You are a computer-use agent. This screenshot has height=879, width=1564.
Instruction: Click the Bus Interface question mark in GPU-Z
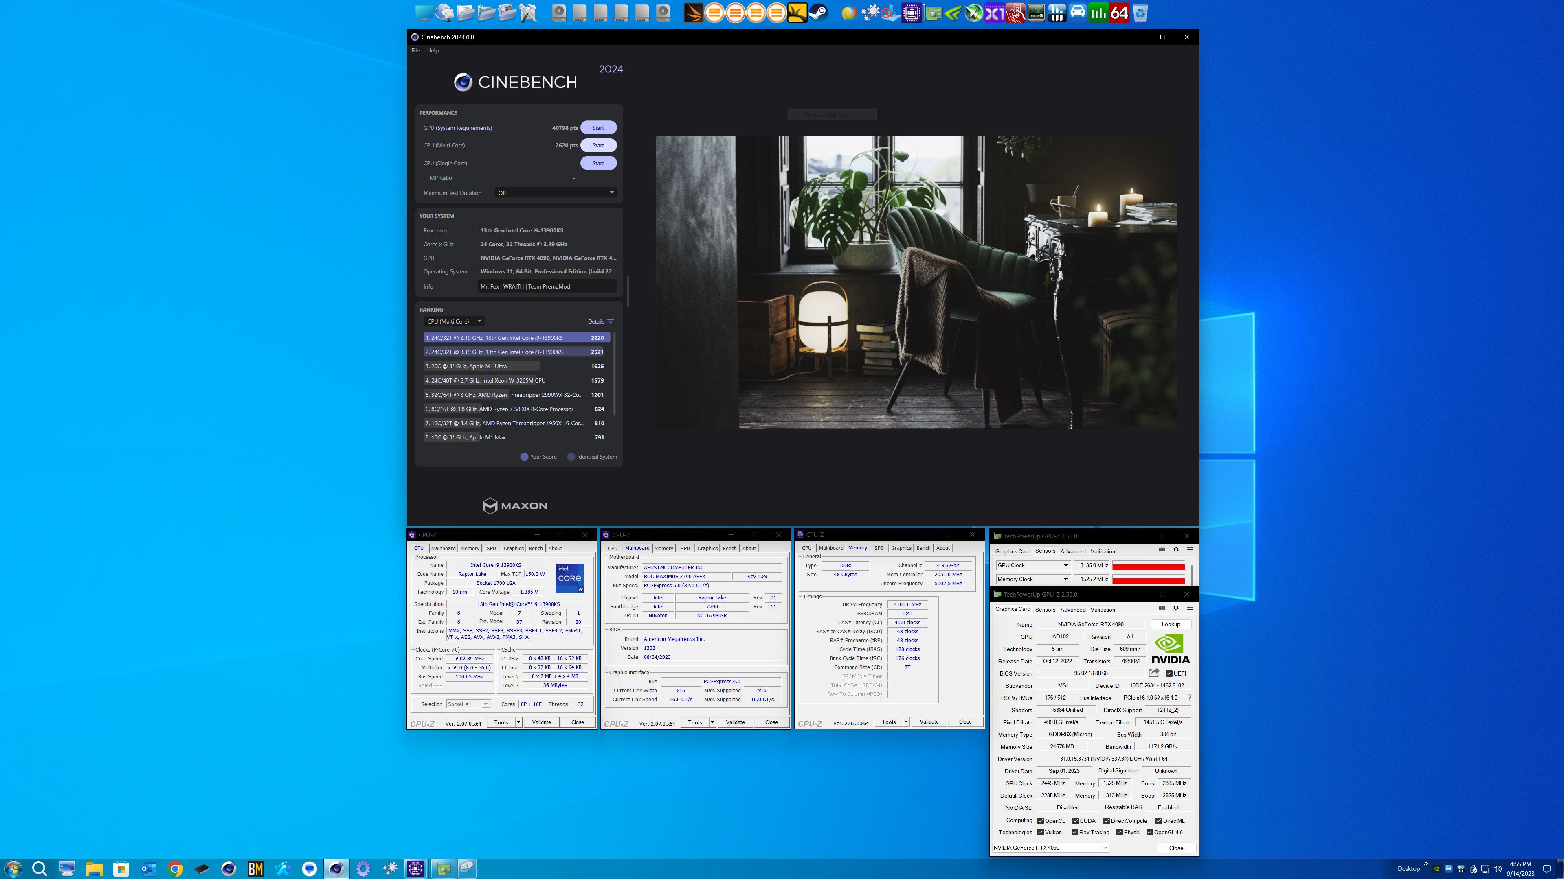1189,698
